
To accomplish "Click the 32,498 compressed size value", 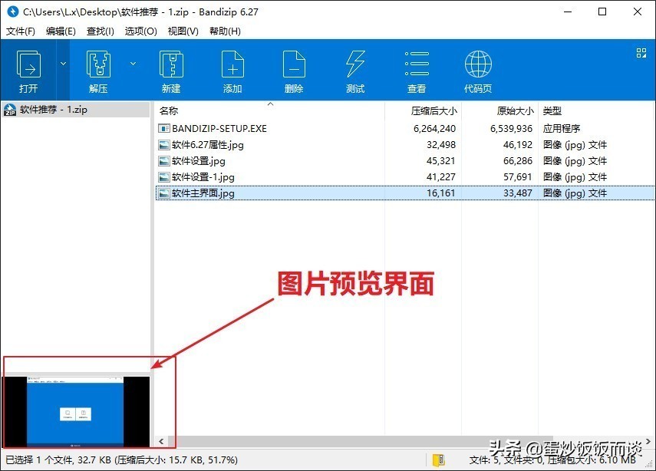I will pyautogui.click(x=441, y=145).
